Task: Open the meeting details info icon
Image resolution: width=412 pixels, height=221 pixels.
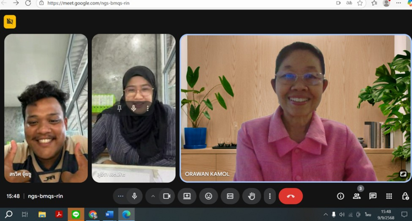Action: [340, 196]
